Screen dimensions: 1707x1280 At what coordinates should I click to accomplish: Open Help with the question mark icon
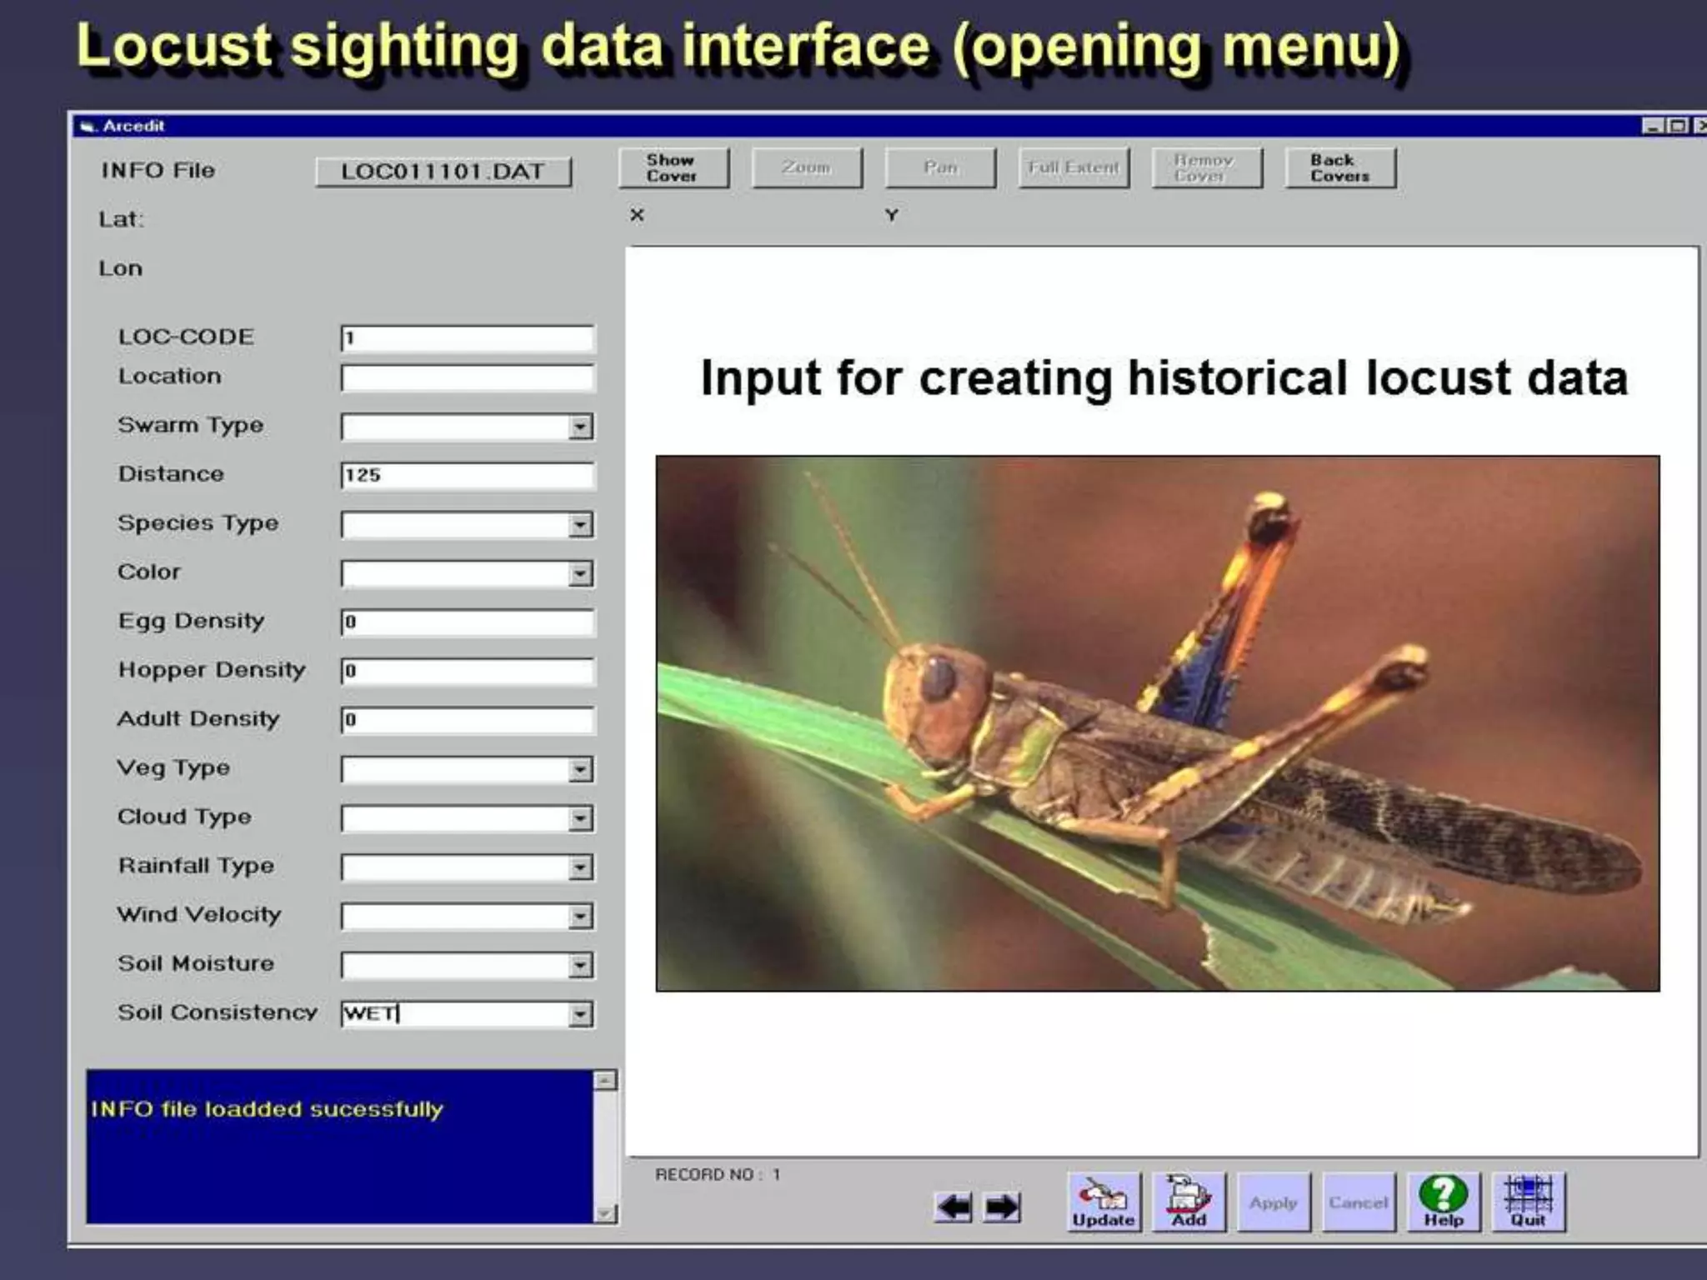tap(1444, 1202)
